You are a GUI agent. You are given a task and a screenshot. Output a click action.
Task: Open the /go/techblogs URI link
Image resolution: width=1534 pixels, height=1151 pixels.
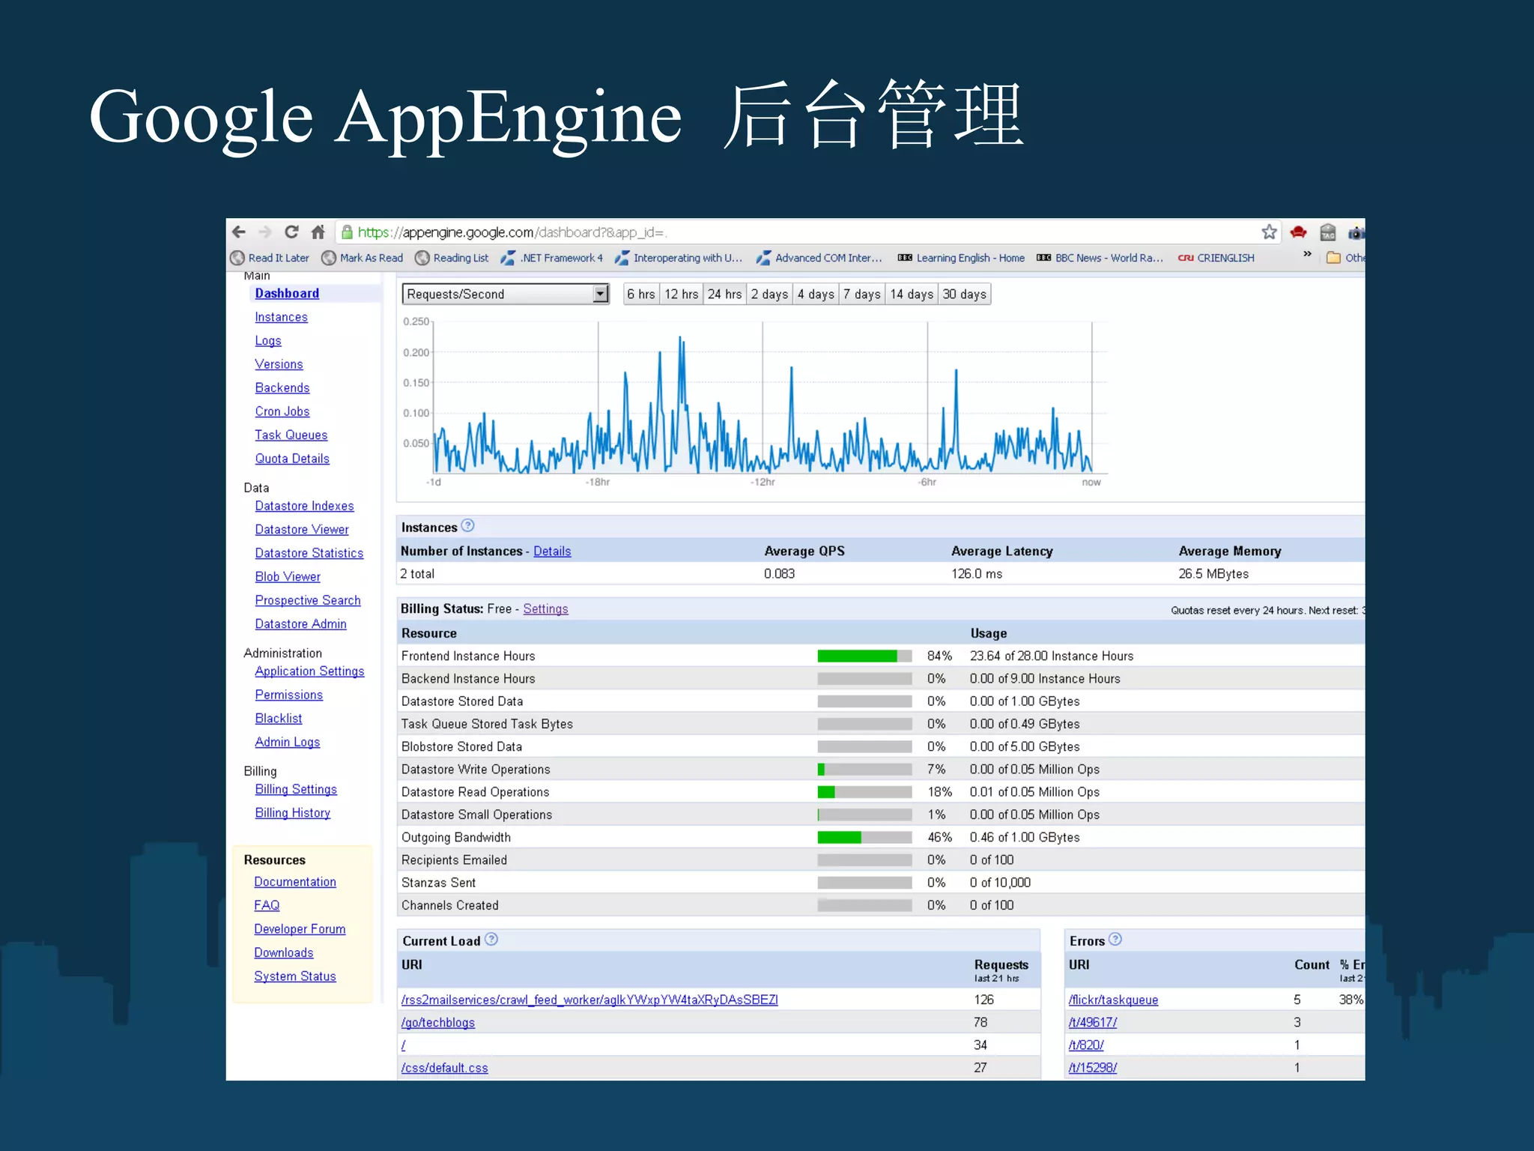click(437, 1023)
